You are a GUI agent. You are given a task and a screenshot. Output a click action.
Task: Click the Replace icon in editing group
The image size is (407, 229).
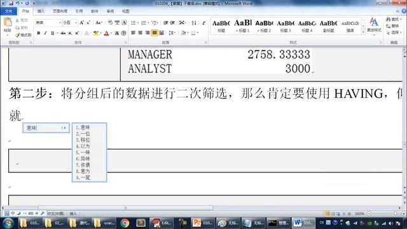tap(393, 26)
